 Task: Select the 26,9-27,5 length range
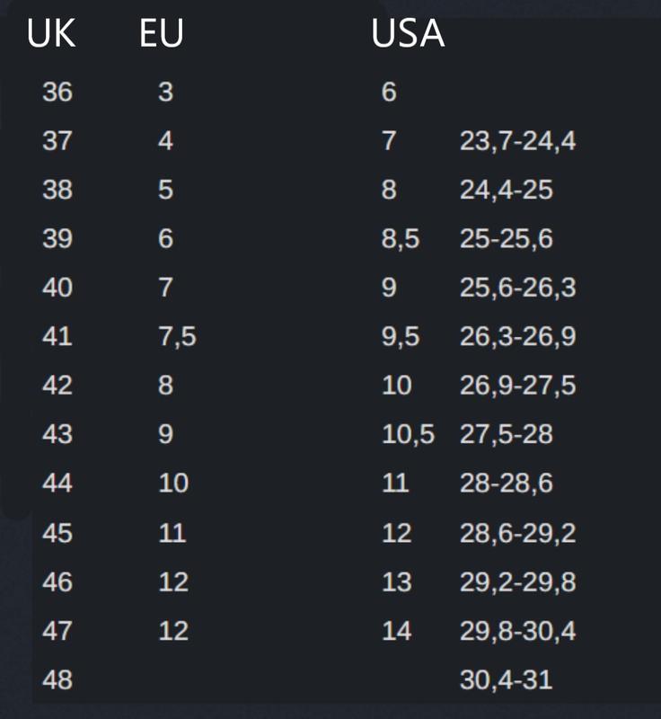point(517,386)
